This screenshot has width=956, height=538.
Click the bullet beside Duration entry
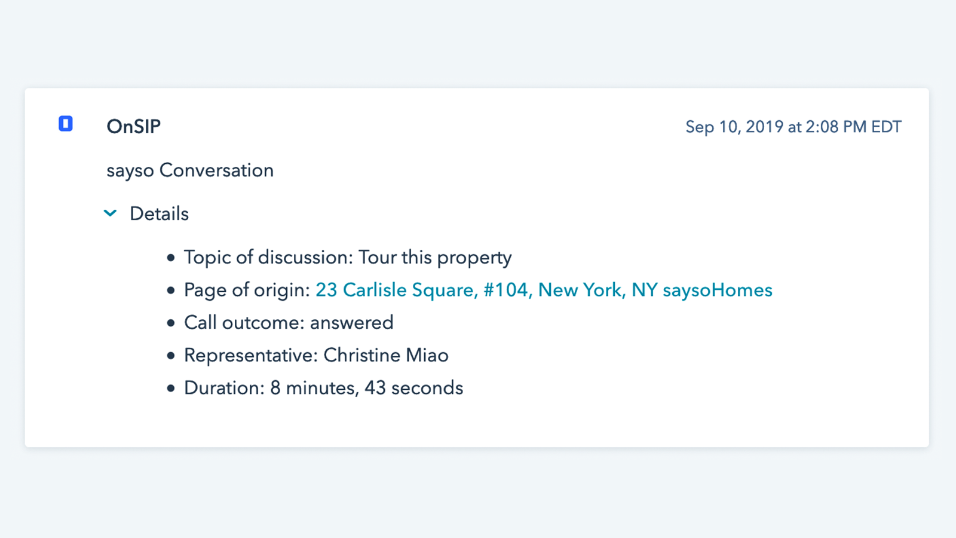tap(169, 387)
